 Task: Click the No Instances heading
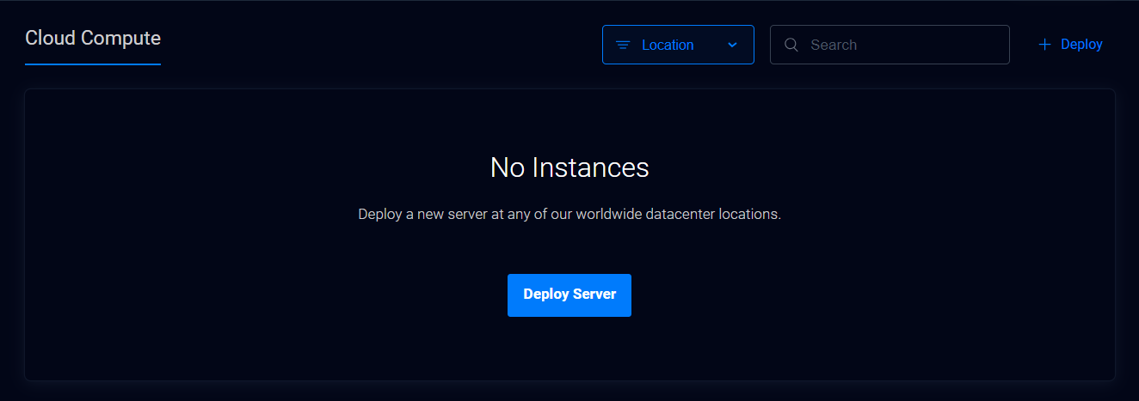pos(569,167)
